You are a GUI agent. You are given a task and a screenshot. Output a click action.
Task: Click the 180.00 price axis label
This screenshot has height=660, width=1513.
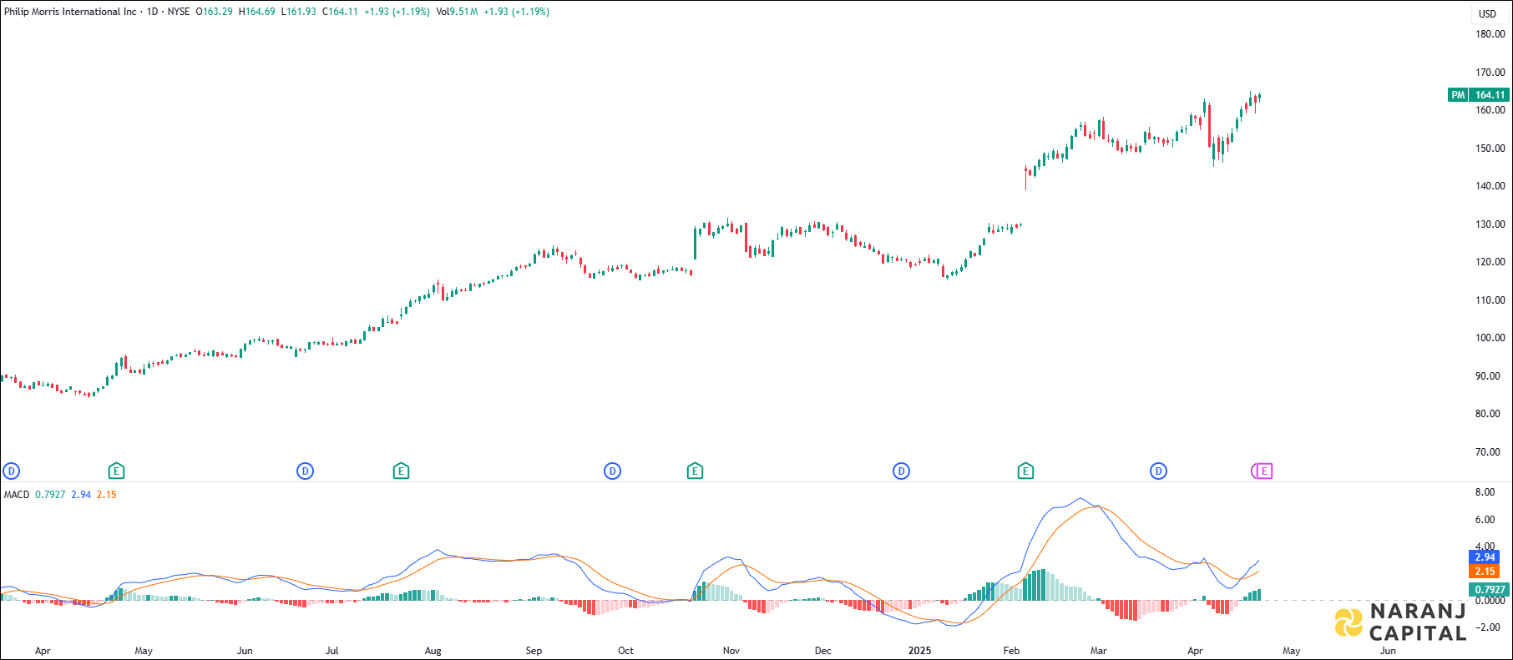point(1490,34)
